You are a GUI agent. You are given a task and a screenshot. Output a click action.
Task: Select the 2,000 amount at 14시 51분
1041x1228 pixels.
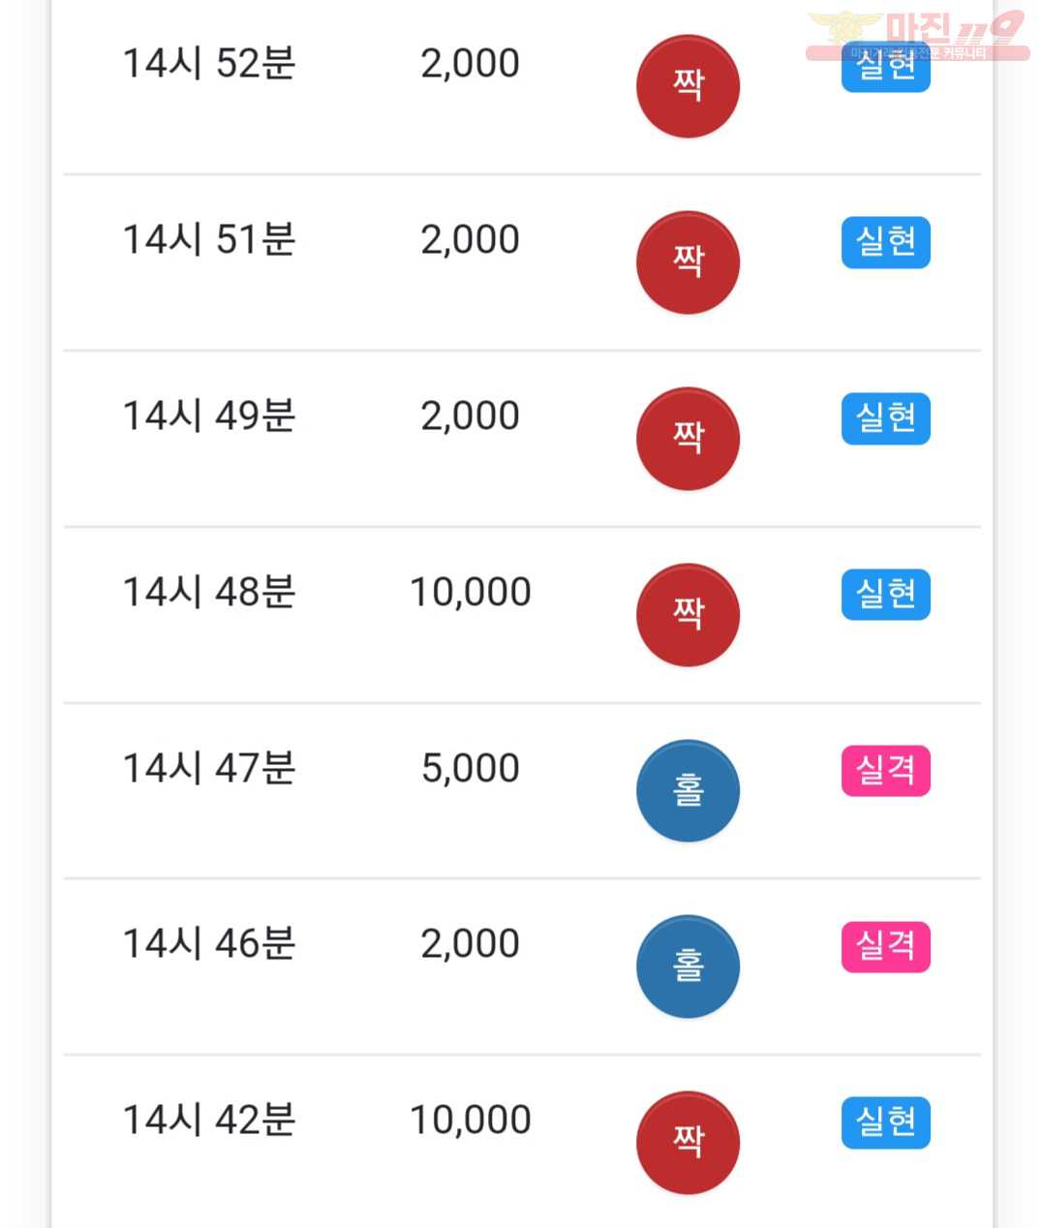click(471, 240)
